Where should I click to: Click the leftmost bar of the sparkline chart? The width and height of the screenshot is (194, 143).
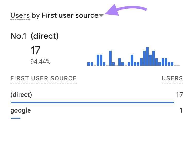coord(89,64)
